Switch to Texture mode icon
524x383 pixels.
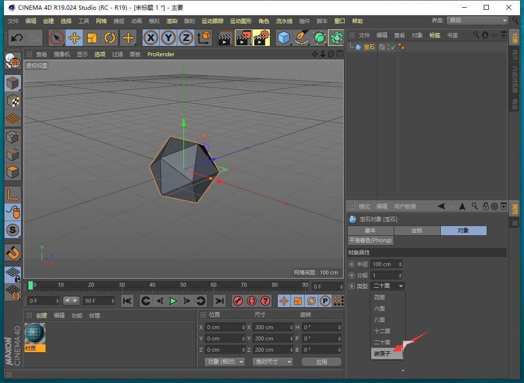point(13,100)
